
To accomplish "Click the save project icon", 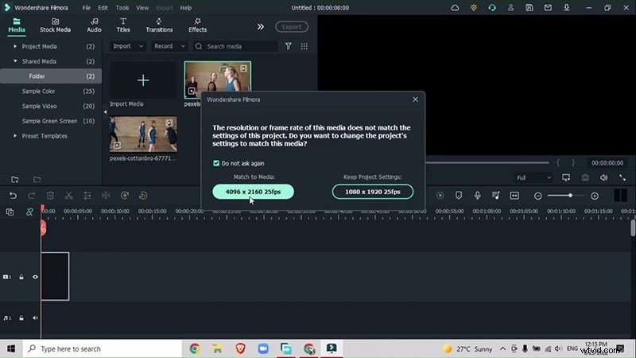I will tap(529, 8).
